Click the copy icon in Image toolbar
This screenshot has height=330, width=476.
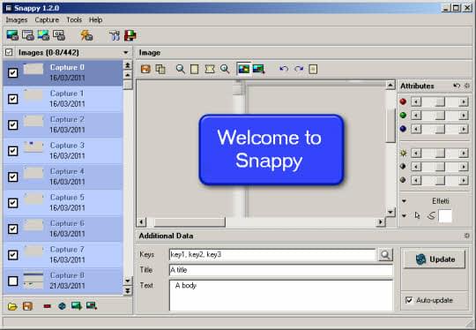[x=160, y=69]
